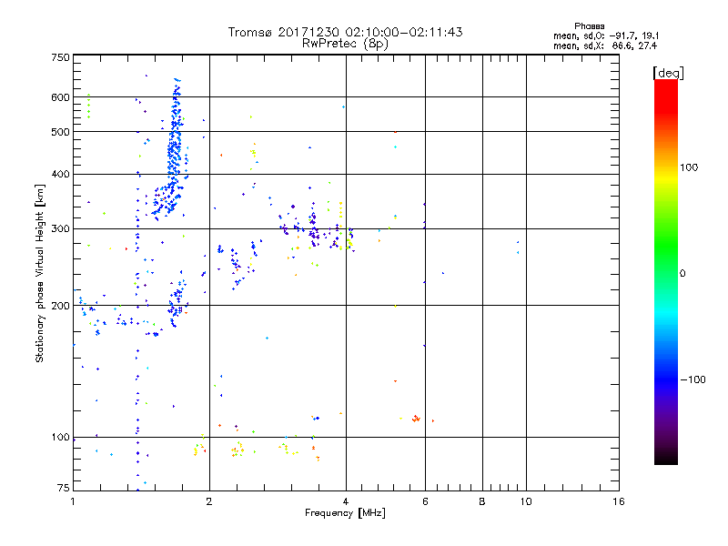Click the x-axis tick label '2'

209,501
